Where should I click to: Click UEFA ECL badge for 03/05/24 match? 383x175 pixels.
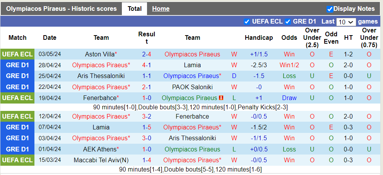(17, 54)
